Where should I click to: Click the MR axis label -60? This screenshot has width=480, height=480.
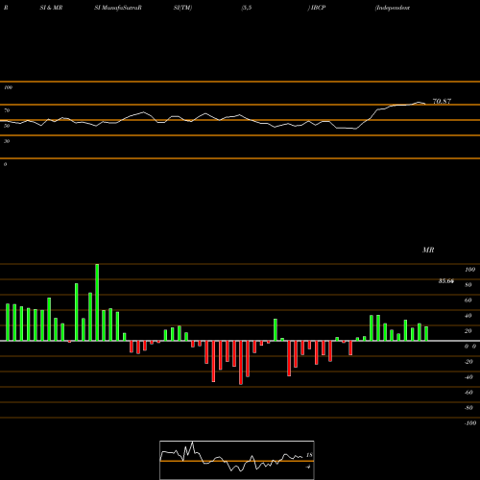[x=468, y=393]
